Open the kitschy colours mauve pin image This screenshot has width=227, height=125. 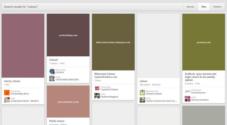coord(23,46)
